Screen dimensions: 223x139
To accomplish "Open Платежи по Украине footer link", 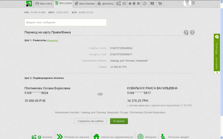I will click(x=77, y=137).
